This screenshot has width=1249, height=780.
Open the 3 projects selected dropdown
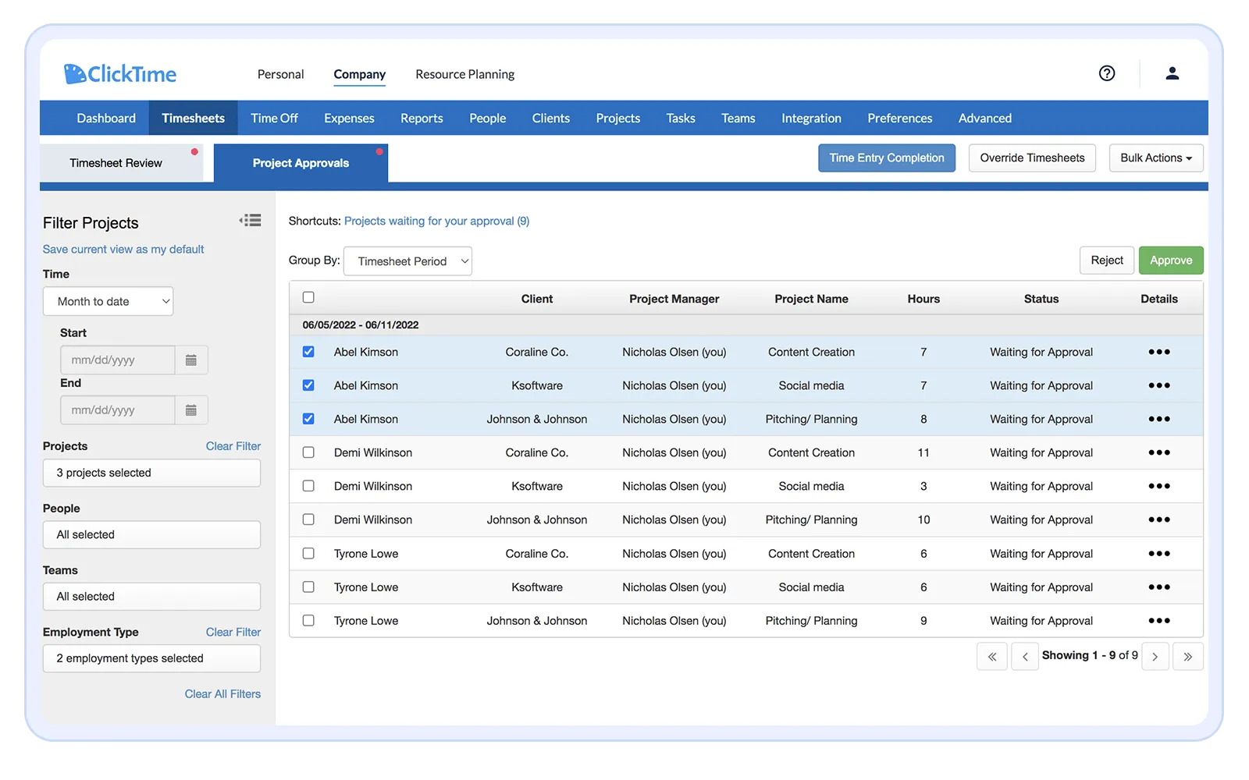coord(151,473)
